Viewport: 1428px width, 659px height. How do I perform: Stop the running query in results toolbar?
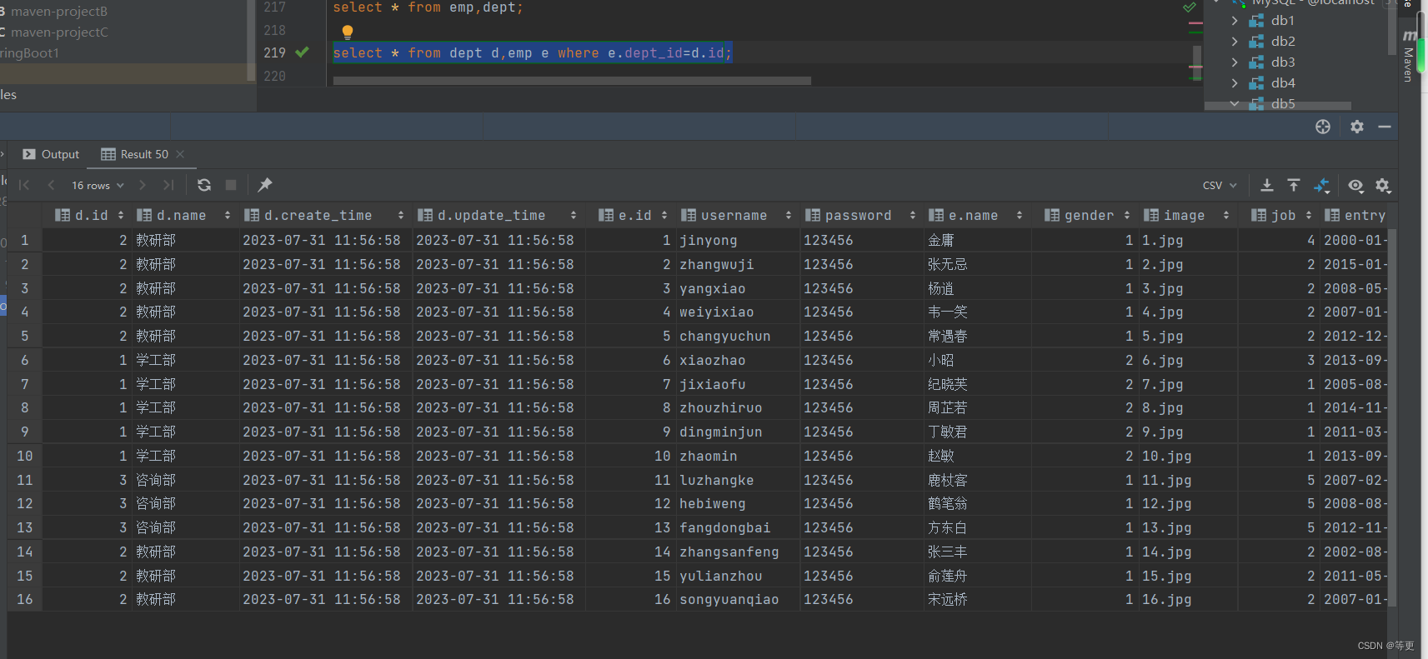pos(231,185)
